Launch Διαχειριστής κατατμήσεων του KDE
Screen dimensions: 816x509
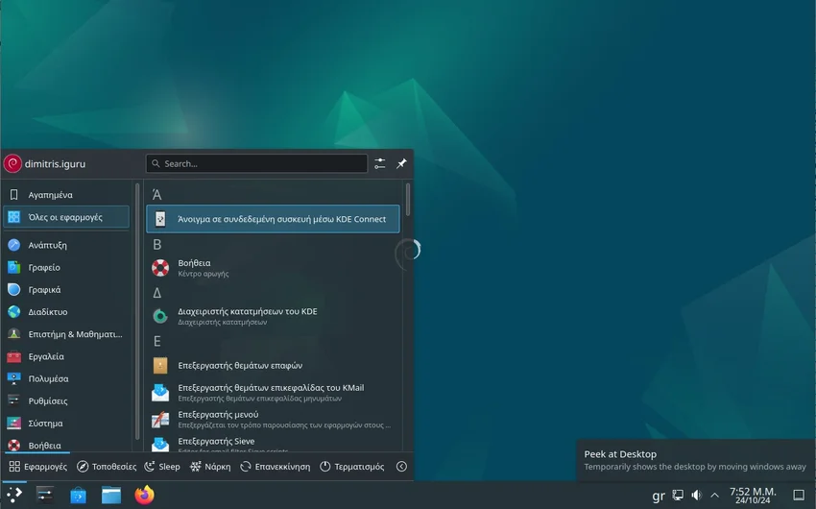tap(274, 316)
